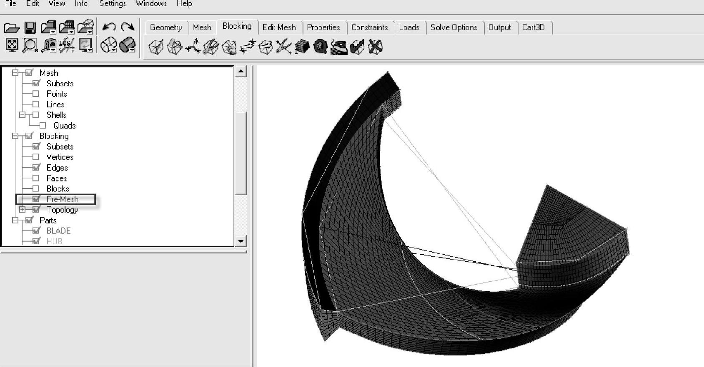Check the Points checkbox under Mesh
This screenshot has width=704, height=367.
(36, 94)
